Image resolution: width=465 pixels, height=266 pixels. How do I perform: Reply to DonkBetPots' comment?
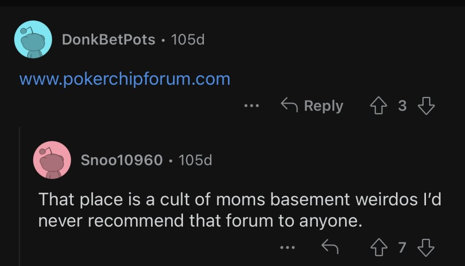click(312, 106)
